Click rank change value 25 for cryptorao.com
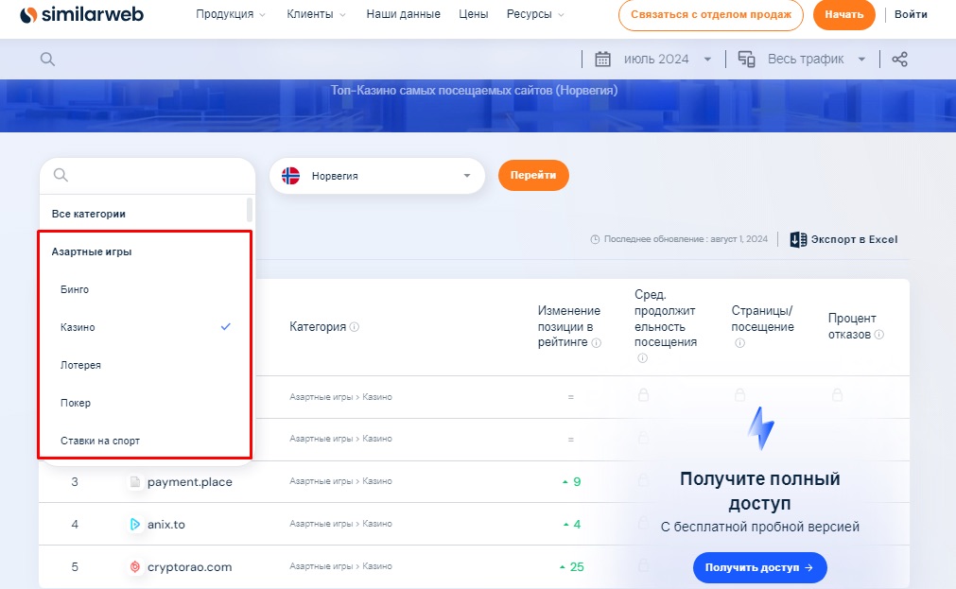 click(x=577, y=567)
